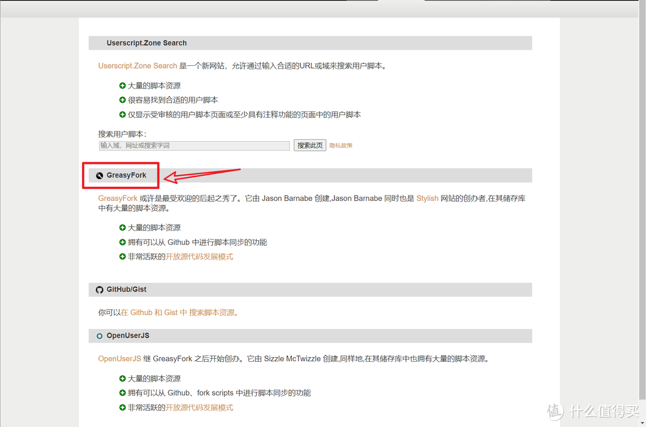The image size is (646, 427).
Task: Click the 搜索用户脚本: label
Action: tap(123, 134)
